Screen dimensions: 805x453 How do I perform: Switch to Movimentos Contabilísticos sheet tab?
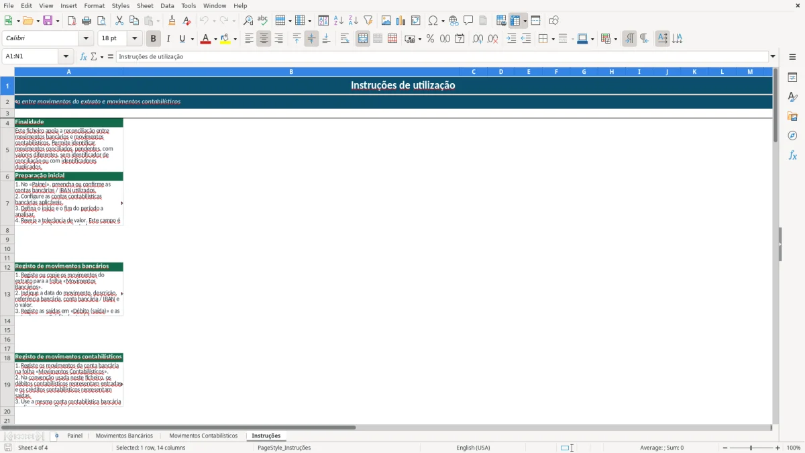click(203, 436)
